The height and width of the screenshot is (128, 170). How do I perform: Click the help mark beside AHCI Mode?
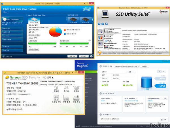(x=111, y=98)
